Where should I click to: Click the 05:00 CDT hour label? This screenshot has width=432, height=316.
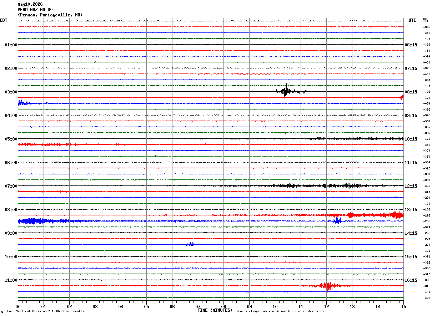(11, 139)
